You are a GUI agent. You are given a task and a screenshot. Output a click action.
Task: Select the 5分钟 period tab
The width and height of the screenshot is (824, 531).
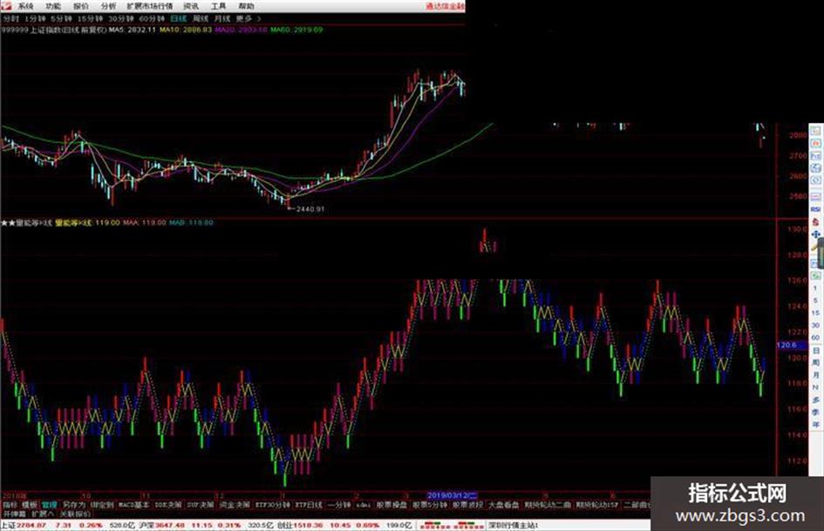(58, 17)
